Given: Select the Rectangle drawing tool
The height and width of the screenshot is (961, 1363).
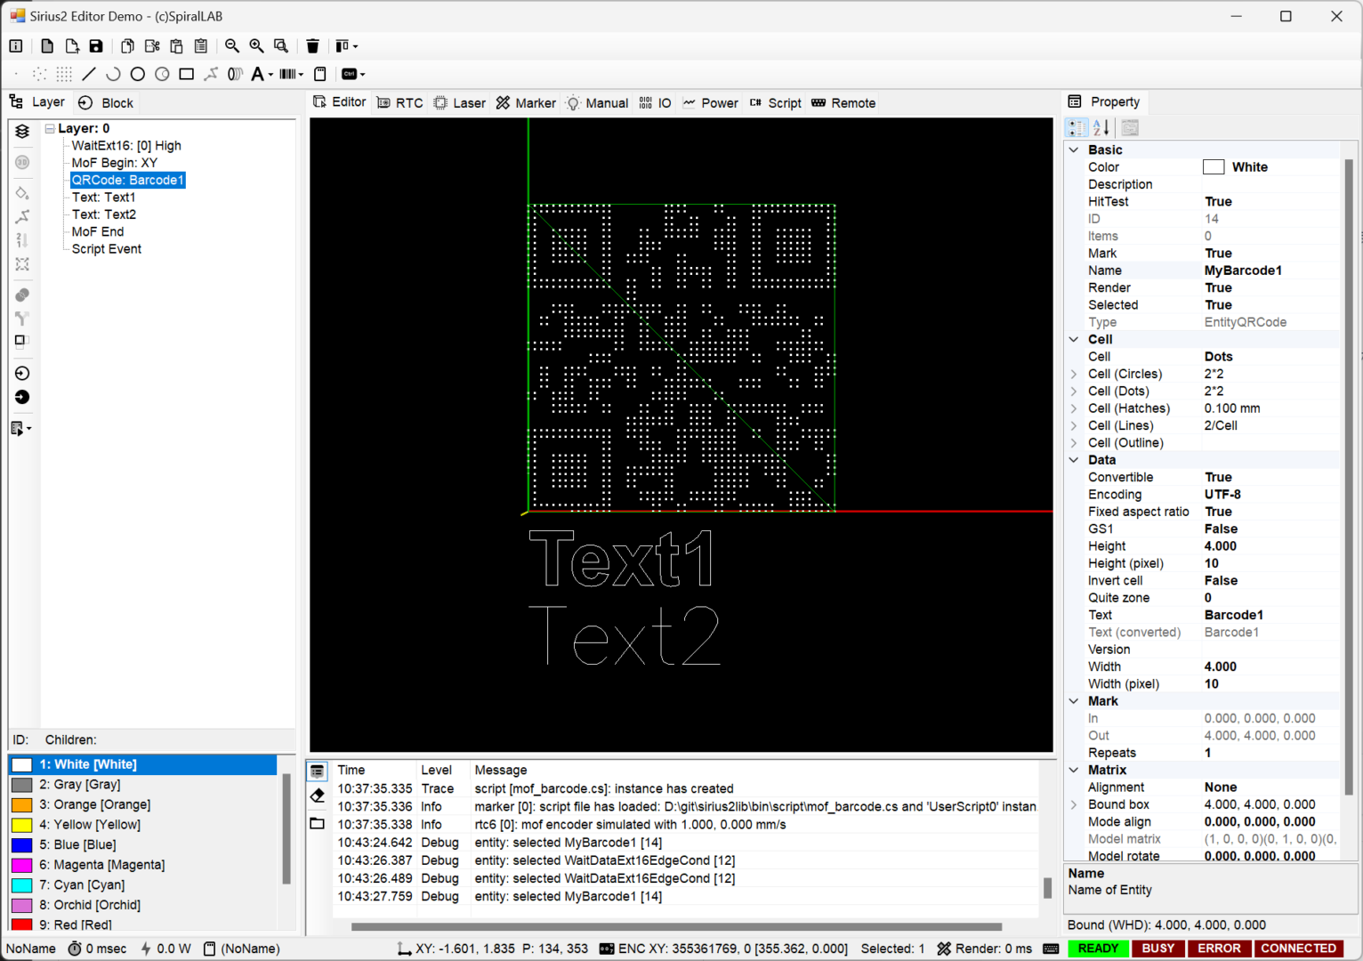Looking at the screenshot, I should (x=186, y=74).
